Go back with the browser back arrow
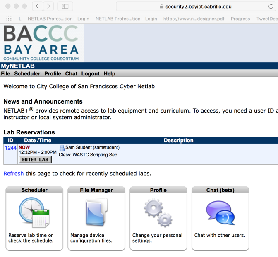 [37, 6]
